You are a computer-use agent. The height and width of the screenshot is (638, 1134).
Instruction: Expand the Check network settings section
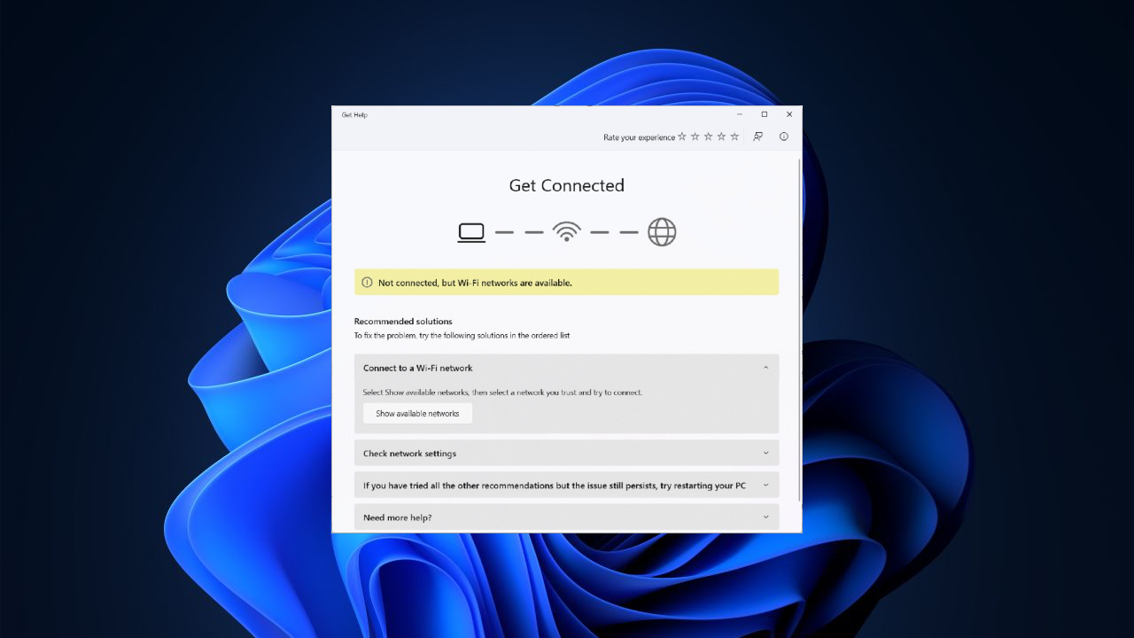[765, 453]
